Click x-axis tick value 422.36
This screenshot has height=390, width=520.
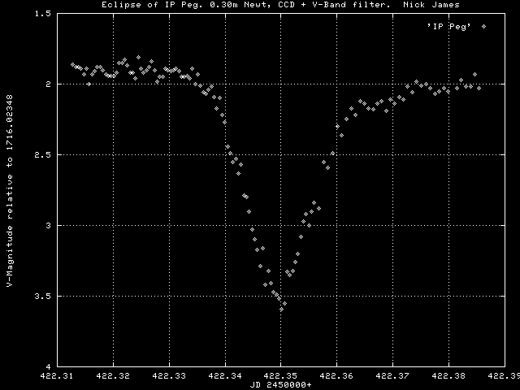click(x=337, y=376)
